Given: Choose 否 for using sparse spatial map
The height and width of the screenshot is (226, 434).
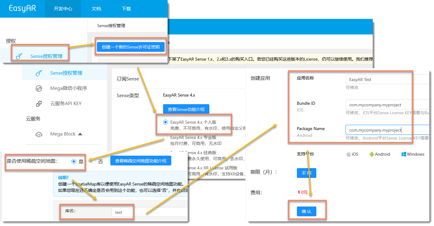Looking at the screenshot, I should [x=94, y=161].
